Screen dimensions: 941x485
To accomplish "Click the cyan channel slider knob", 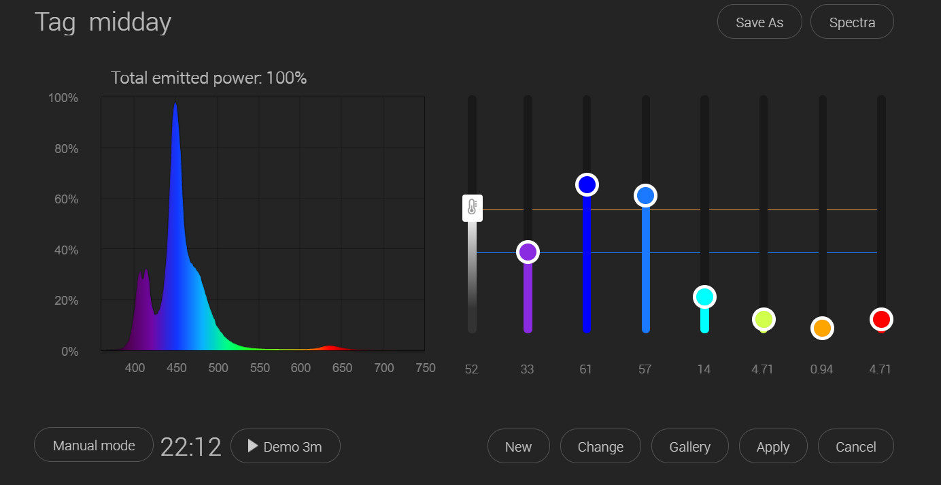I will (x=704, y=297).
